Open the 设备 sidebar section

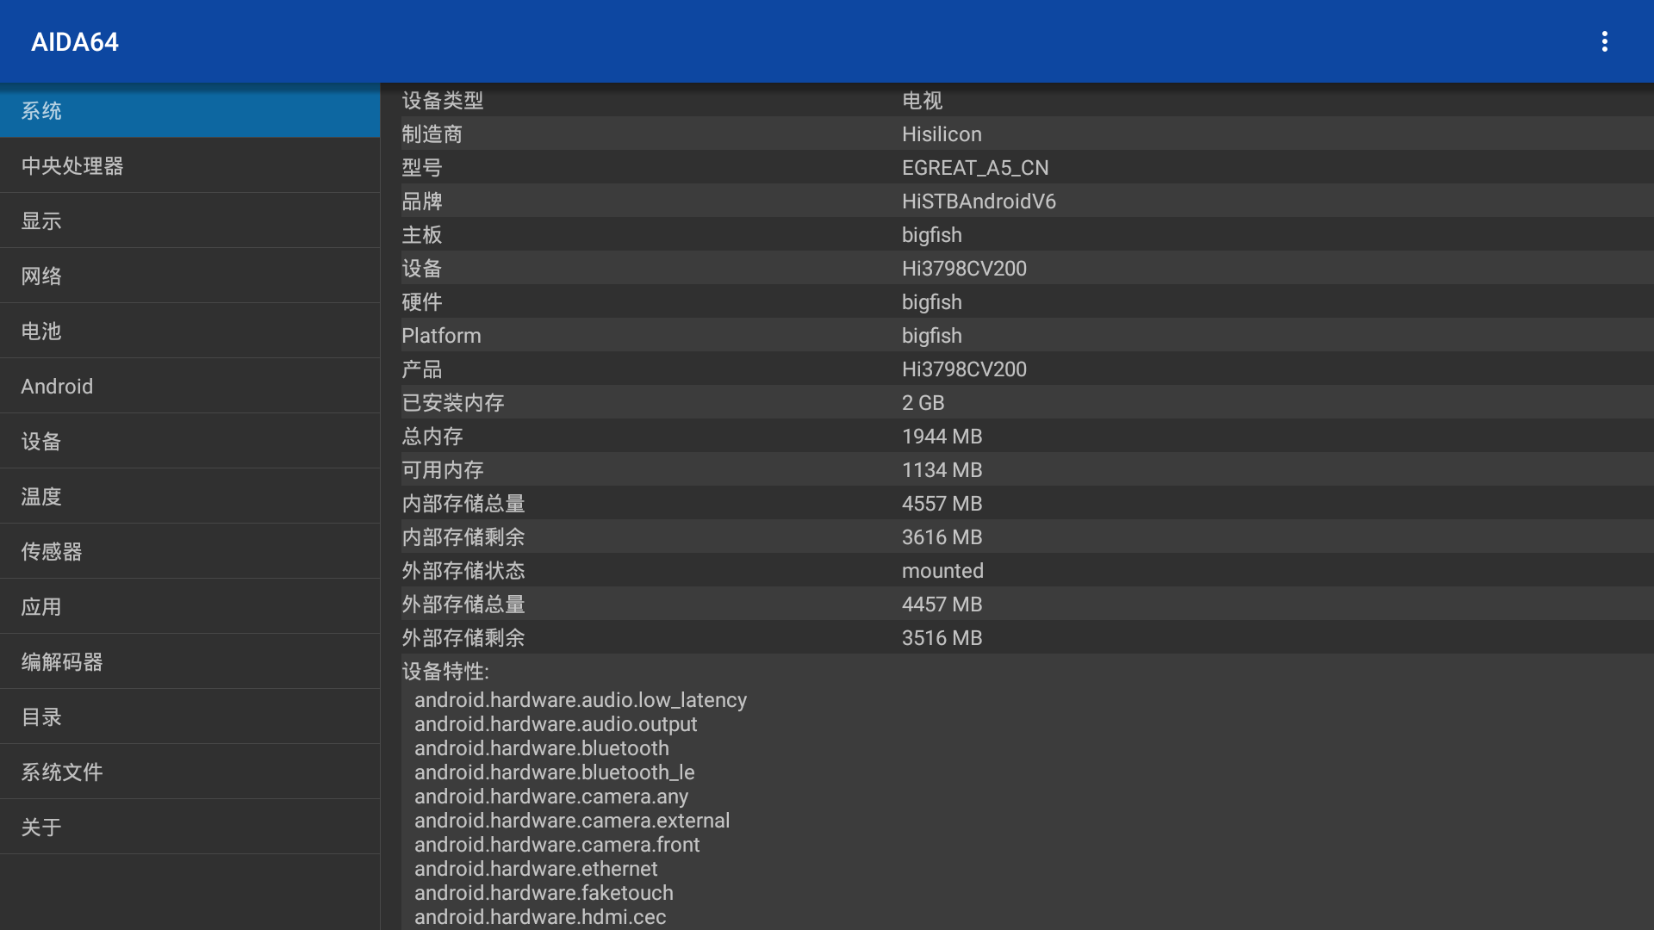(x=190, y=441)
